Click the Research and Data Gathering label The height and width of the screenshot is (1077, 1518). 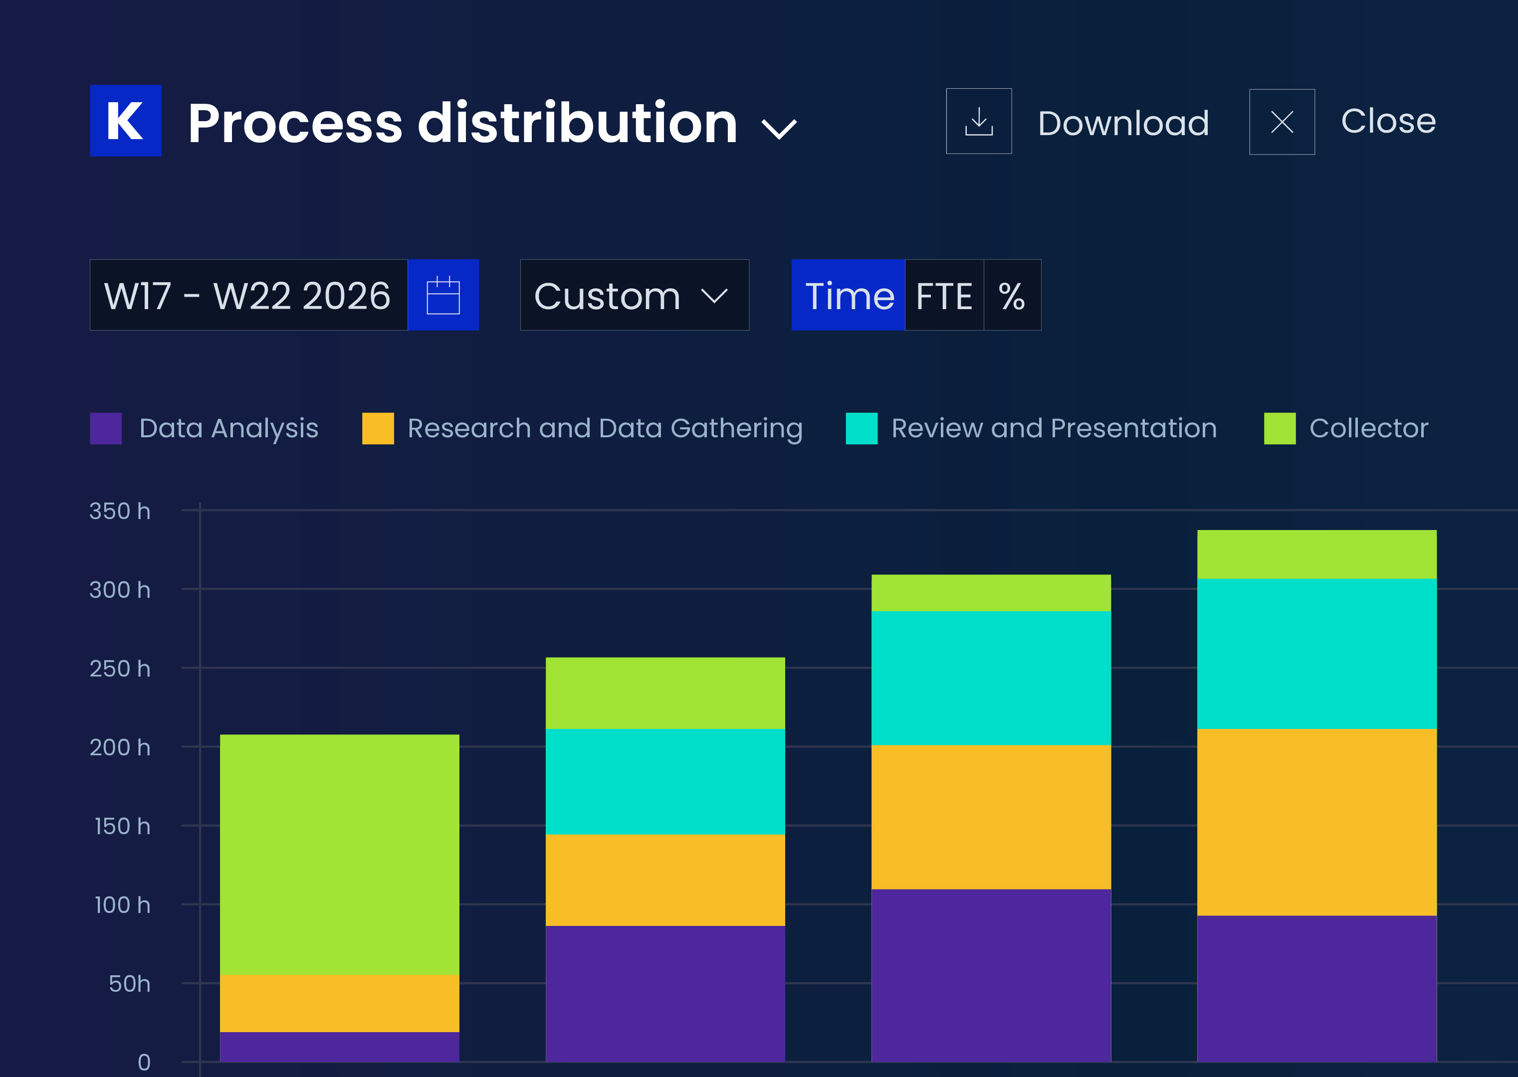[x=605, y=428]
